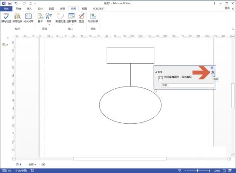Image resolution: width=236 pixels, height=173 pixels.
Task: Toggle presentation mode icon in status bar
Action: tap(180, 171)
